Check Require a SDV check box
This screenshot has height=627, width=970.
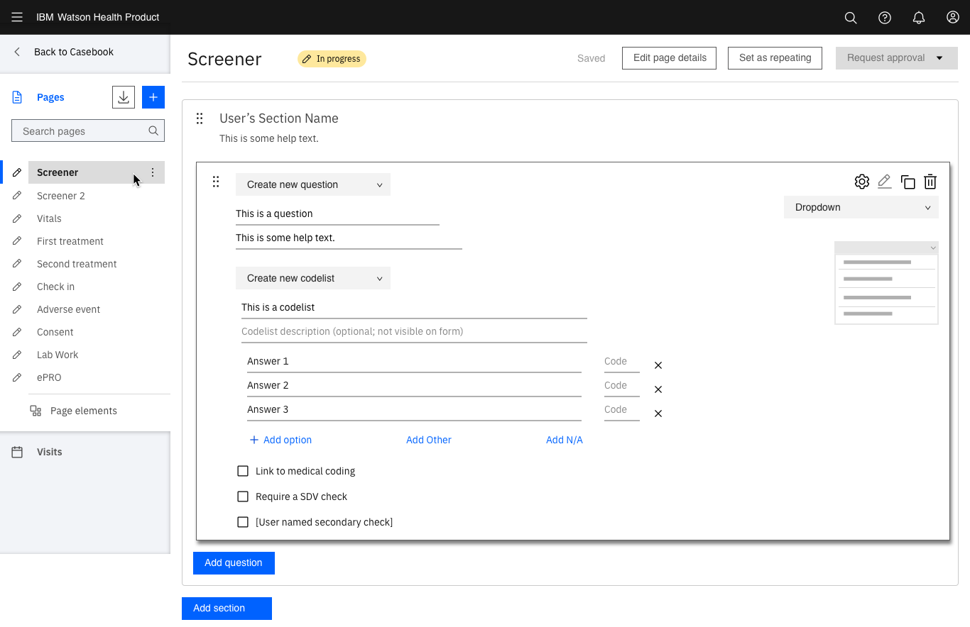click(243, 496)
